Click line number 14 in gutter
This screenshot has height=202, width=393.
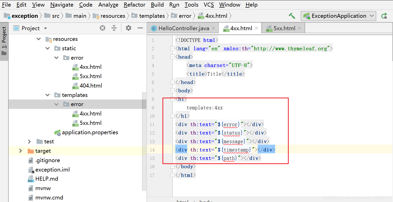tap(152, 150)
